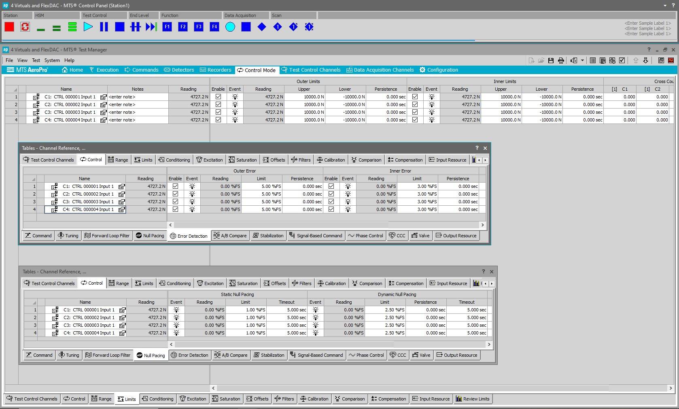This screenshot has height=409, width=679.
Task: Click the Save icon in Test Manager toolbar
Action: (x=551, y=60)
